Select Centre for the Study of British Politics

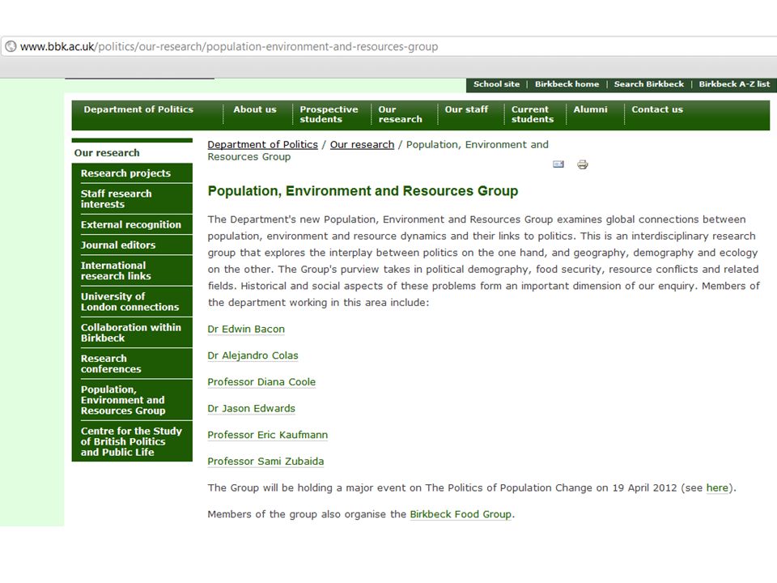tap(132, 442)
